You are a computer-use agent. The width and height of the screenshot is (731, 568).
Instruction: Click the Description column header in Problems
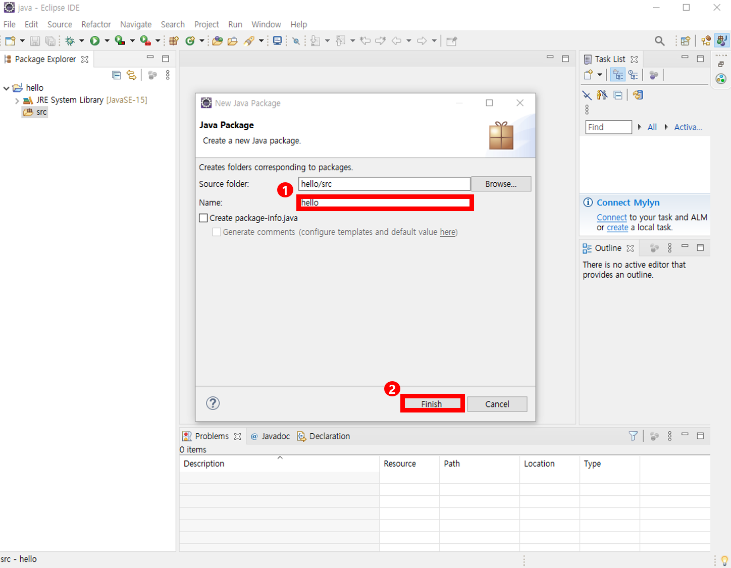(x=279, y=463)
